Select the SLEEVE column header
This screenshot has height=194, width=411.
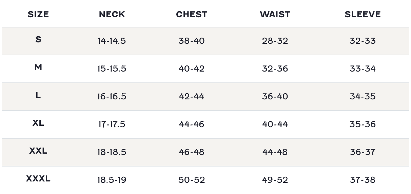point(363,14)
